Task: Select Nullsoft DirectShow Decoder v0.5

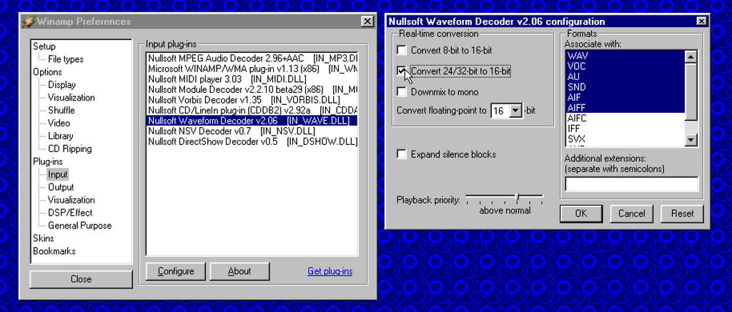Action: click(252, 141)
